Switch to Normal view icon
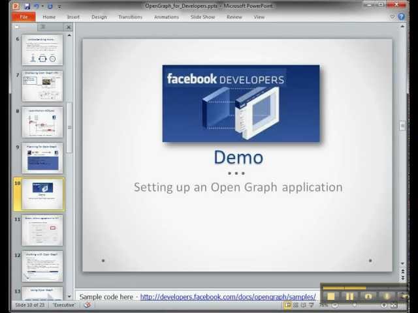The width and height of the screenshot is (418, 313). click(287, 305)
